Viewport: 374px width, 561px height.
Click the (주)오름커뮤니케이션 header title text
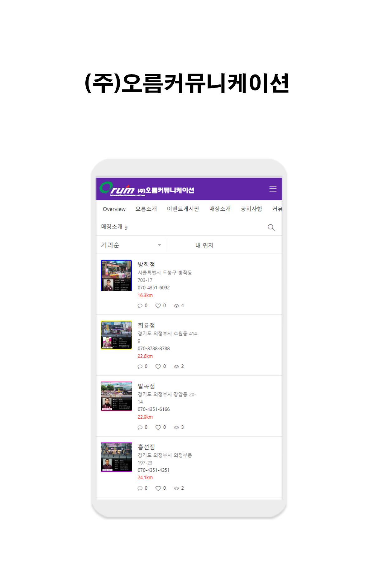pyautogui.click(x=166, y=190)
